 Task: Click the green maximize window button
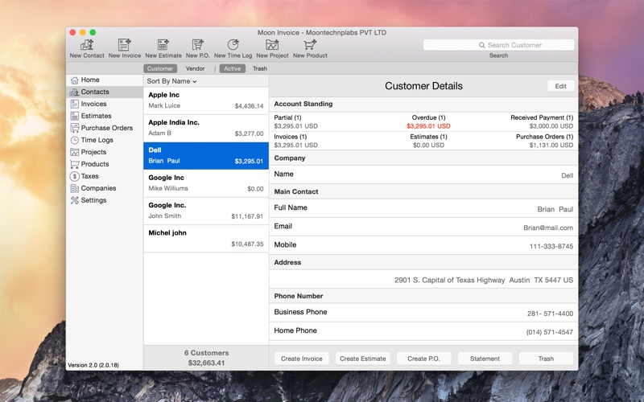93,32
